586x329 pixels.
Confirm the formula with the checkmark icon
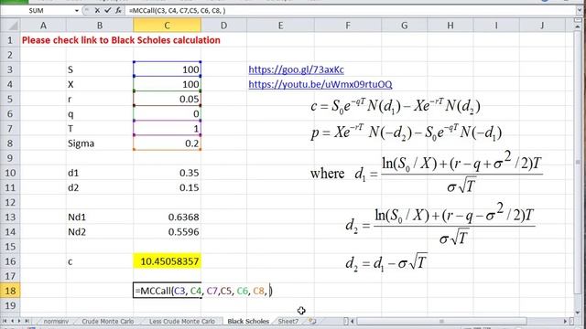click(x=108, y=10)
